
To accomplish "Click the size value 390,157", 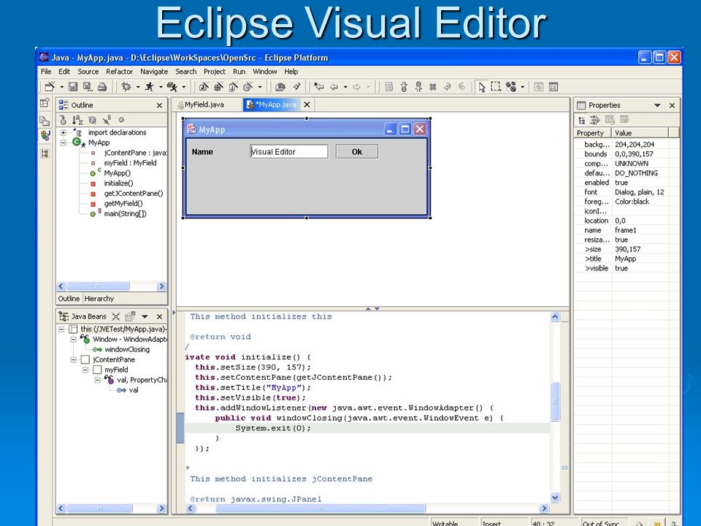I will pos(628,250).
